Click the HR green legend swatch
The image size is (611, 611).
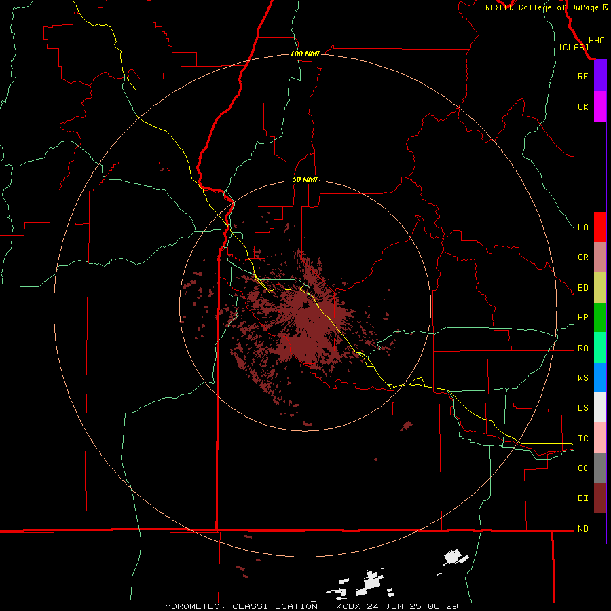599,318
